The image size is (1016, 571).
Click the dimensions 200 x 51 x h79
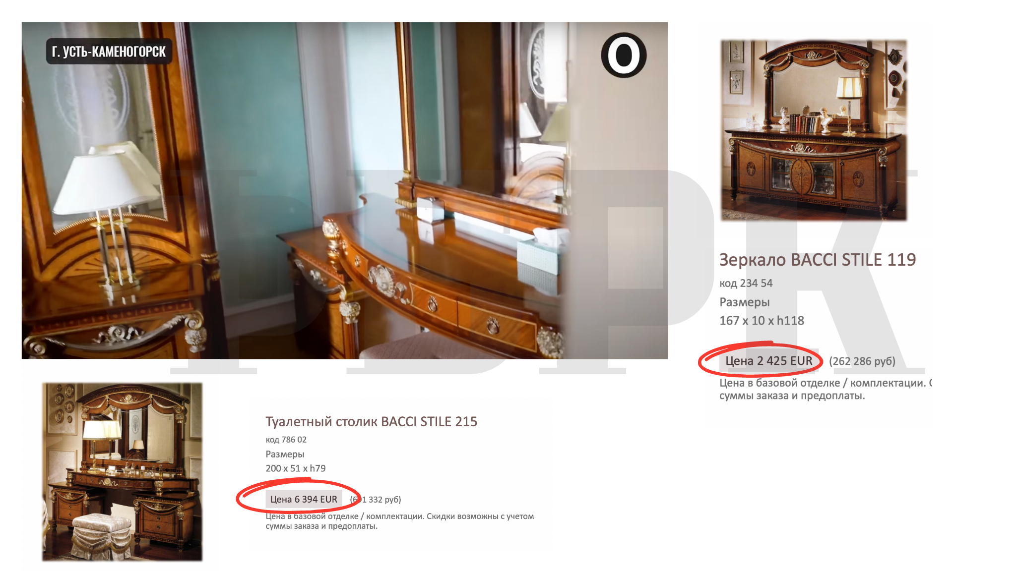pos(296,468)
